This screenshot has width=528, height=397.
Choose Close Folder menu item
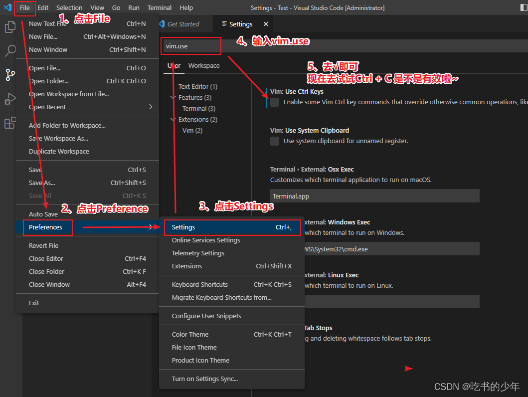(x=87, y=271)
